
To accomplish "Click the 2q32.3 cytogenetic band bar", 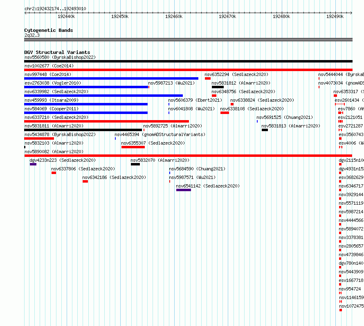I will click(x=188, y=40).
